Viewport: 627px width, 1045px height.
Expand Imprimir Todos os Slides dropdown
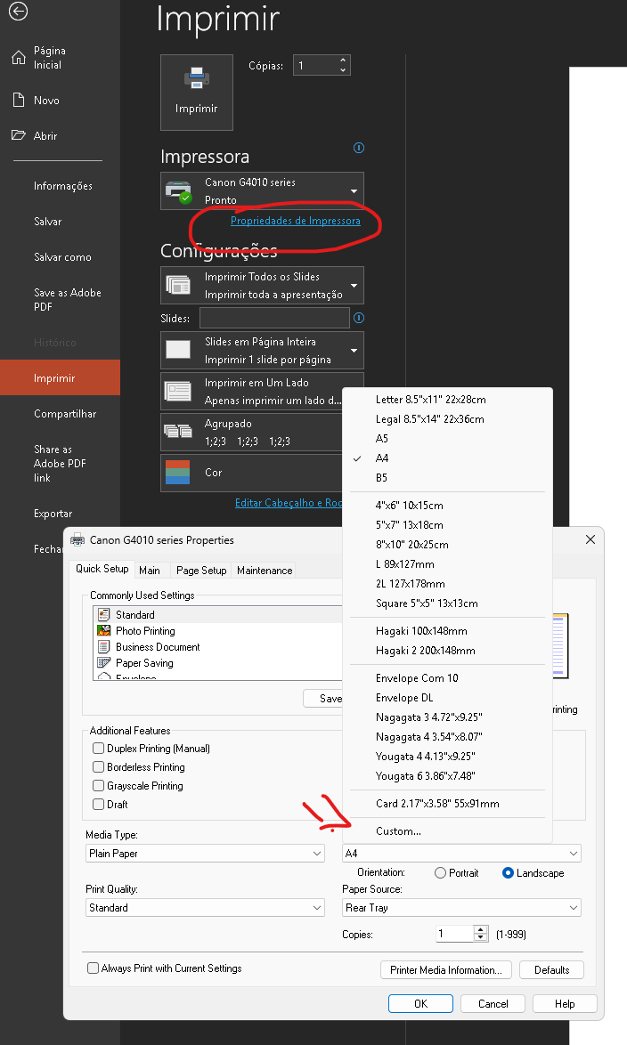pos(262,285)
